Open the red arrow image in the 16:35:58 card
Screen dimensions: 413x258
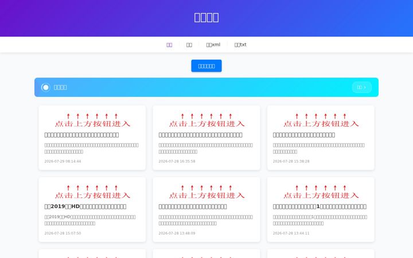[x=206, y=120]
